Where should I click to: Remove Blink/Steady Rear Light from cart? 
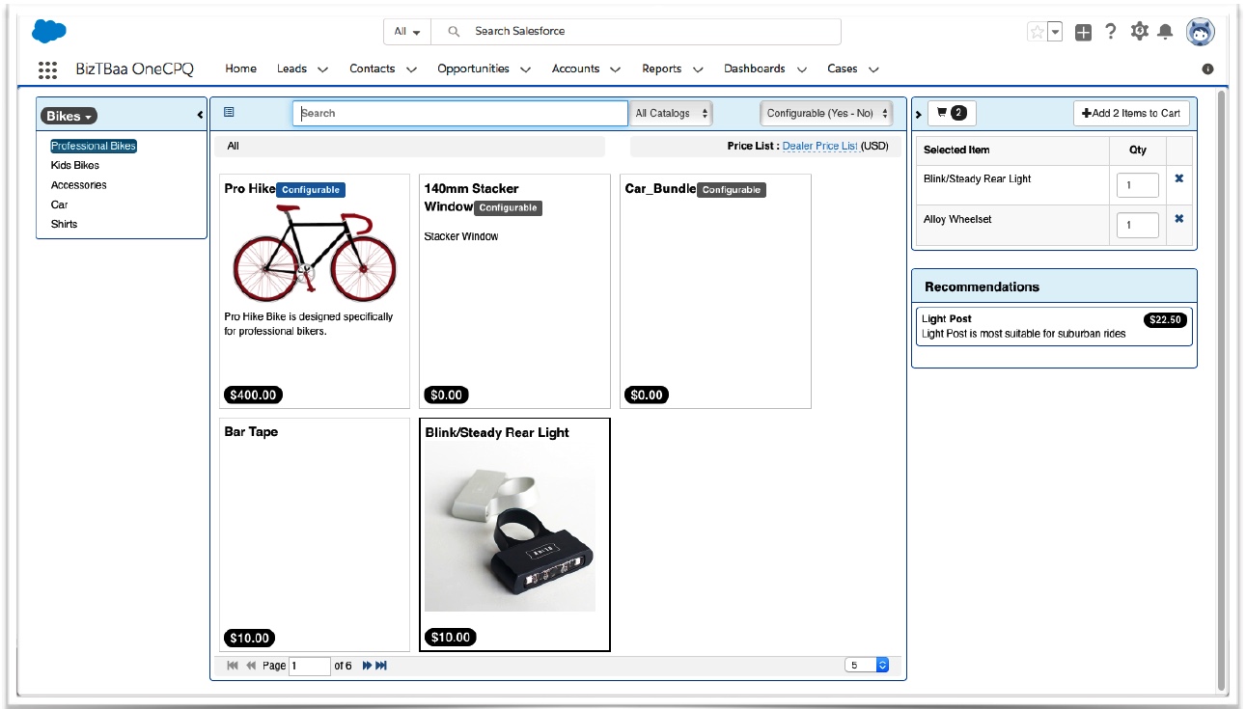click(1178, 179)
